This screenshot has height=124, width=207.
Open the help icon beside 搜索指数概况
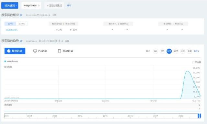pyautogui.click(x=21, y=15)
